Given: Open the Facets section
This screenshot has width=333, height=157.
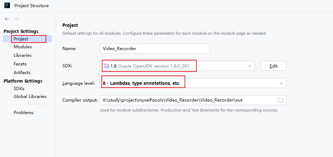Looking at the screenshot, I should (20, 64).
